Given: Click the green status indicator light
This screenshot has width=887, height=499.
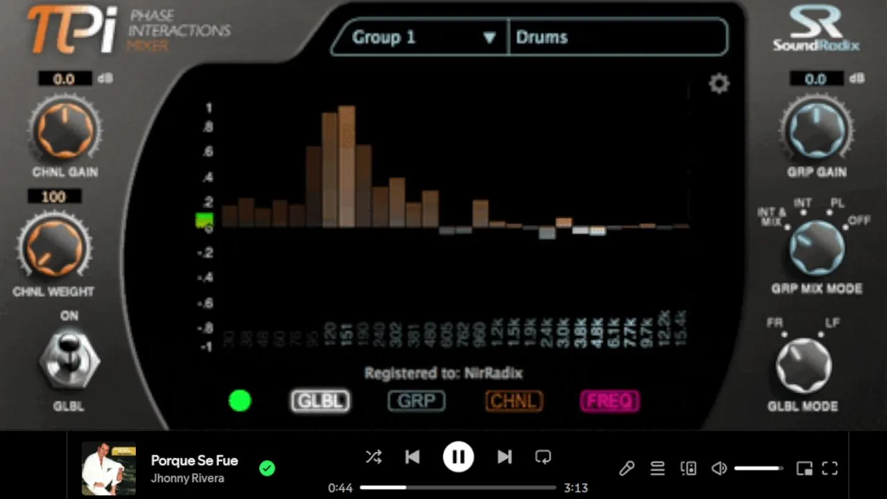Looking at the screenshot, I should click(240, 401).
